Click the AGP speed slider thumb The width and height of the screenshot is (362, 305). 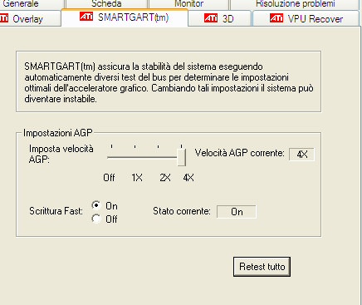coord(181,157)
